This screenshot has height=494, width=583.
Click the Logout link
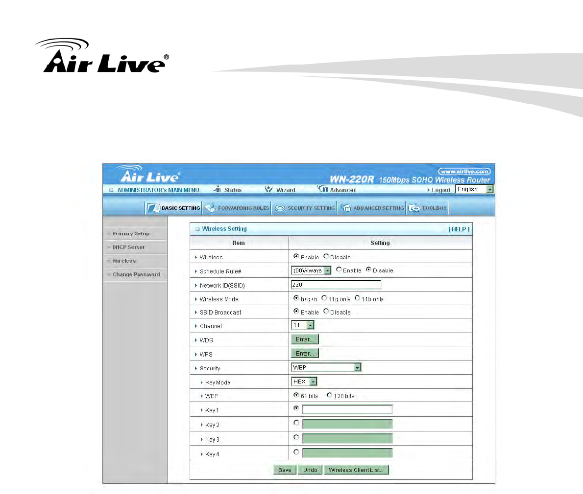point(440,190)
